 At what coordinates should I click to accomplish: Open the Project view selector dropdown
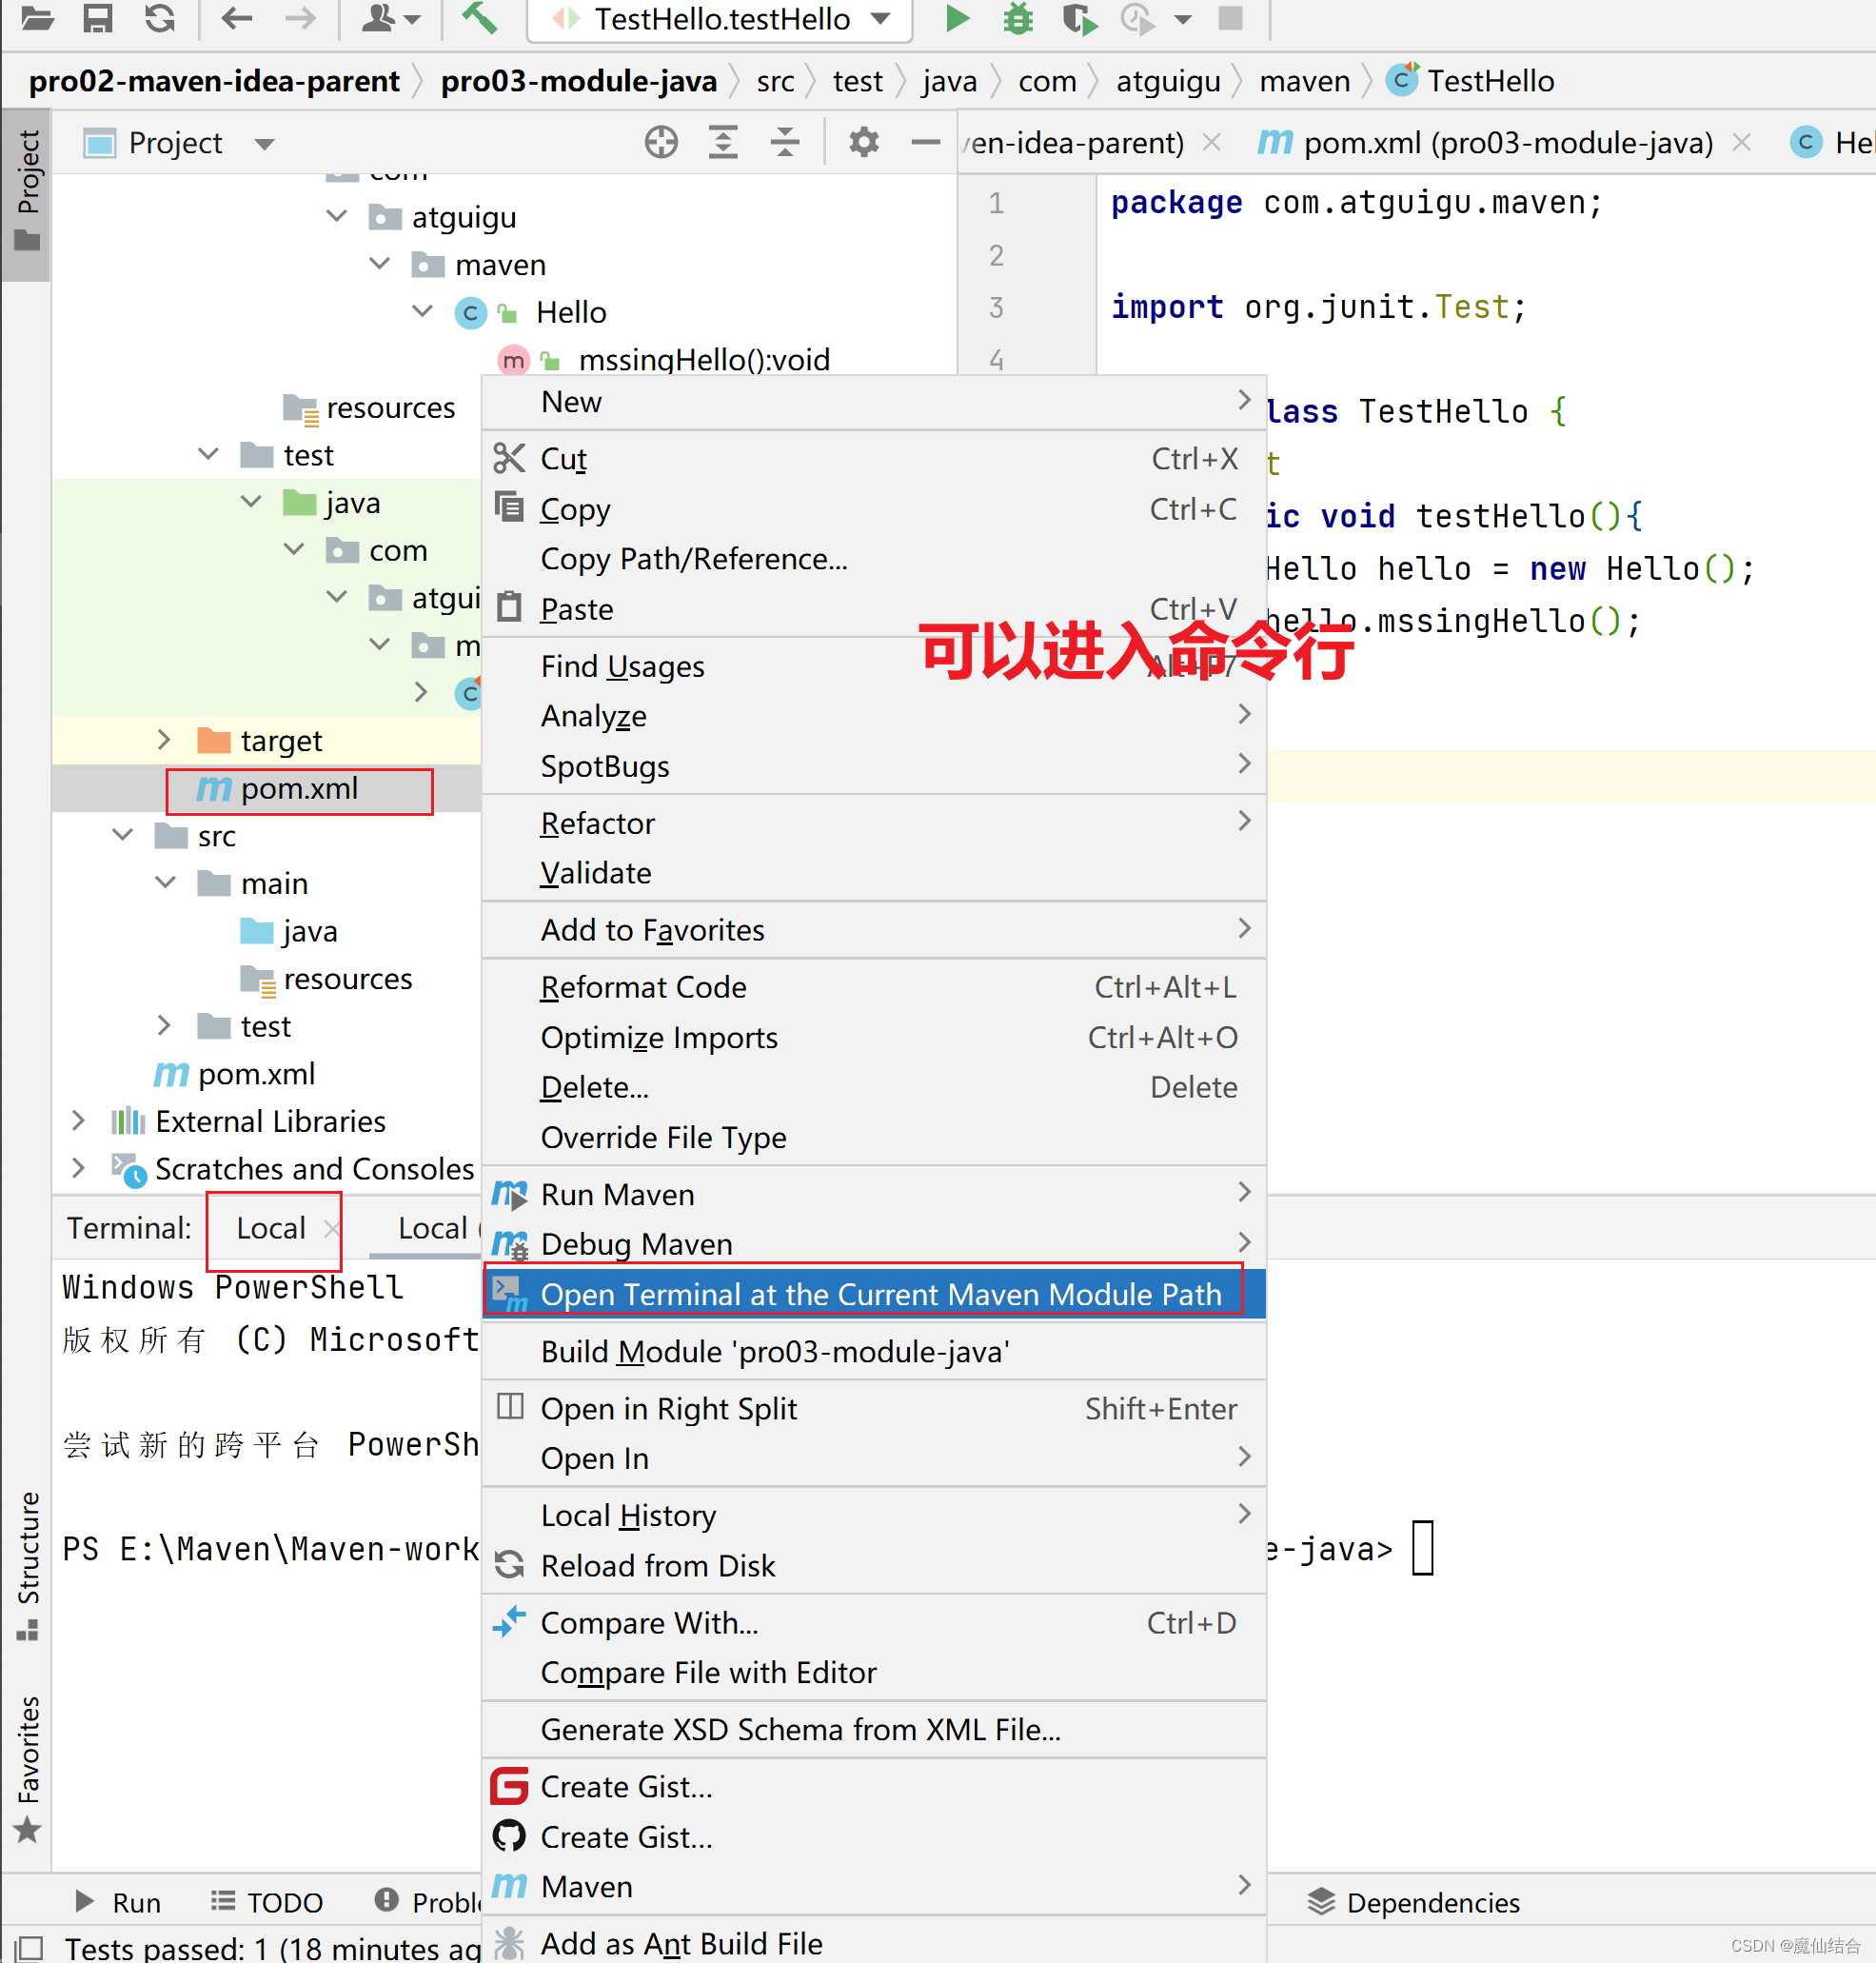[x=264, y=144]
